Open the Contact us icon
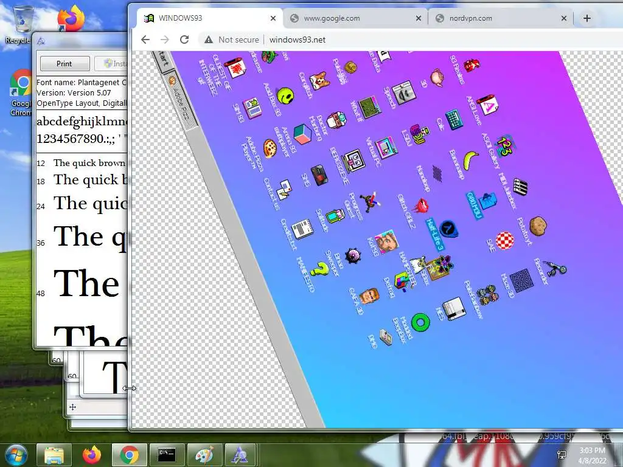The image size is (623, 467). pos(285,190)
